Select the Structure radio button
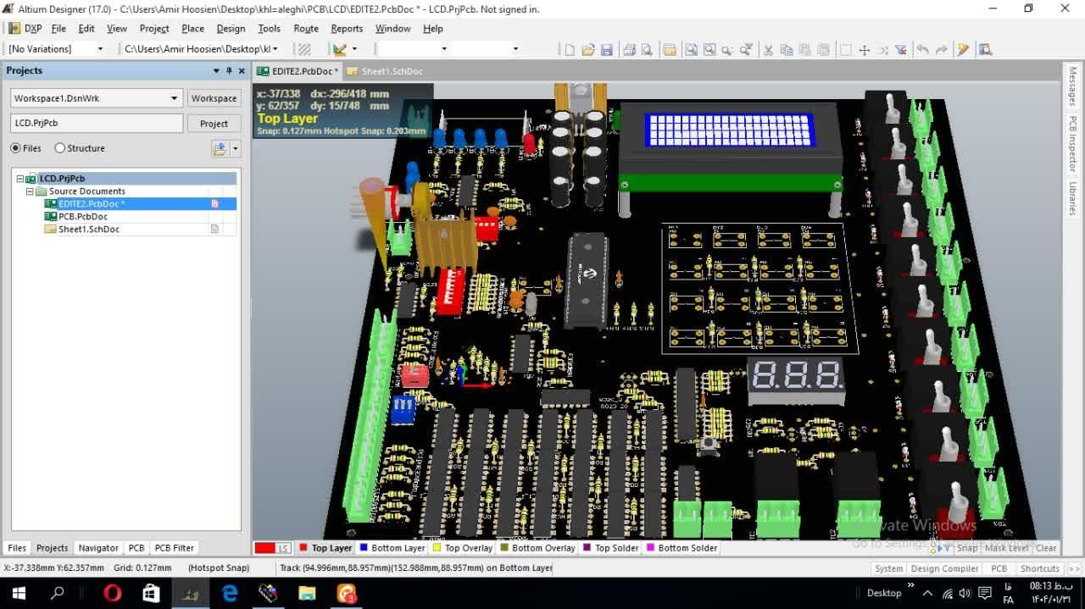 [x=59, y=148]
